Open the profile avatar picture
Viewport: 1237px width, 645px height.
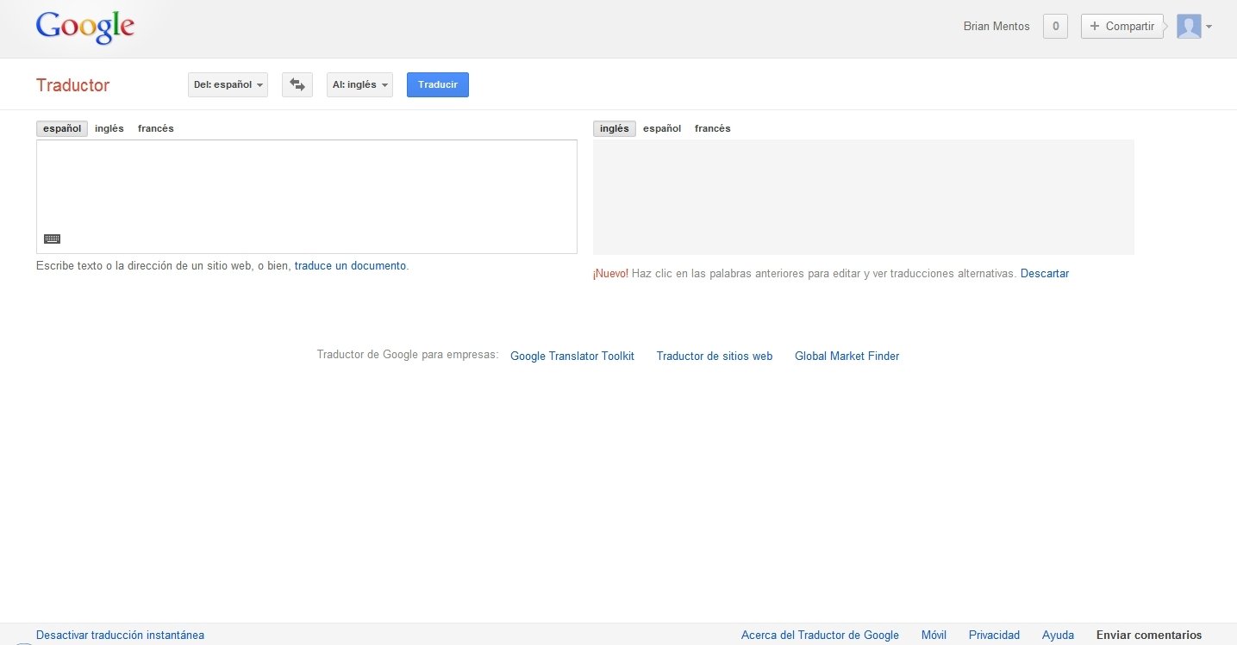pyautogui.click(x=1189, y=27)
